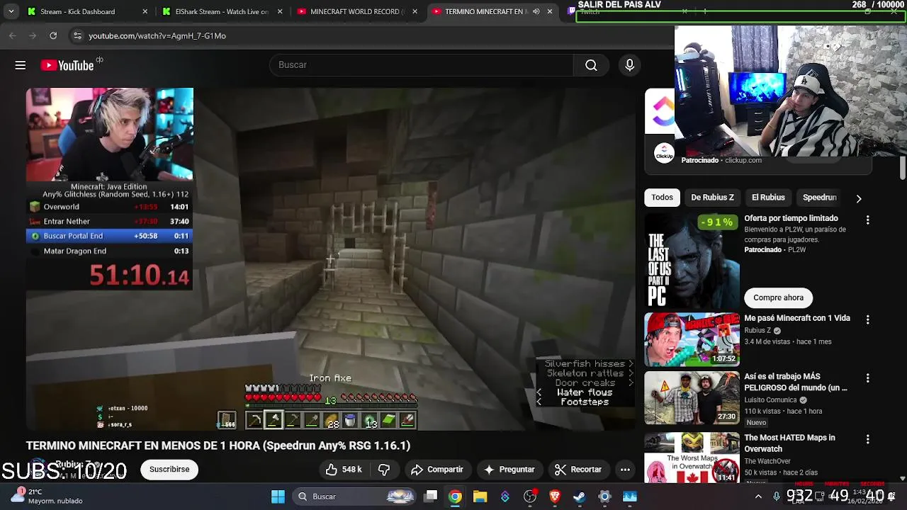Click the Luisito Comunica channel name
Viewport: 907px width, 510px height.
pyautogui.click(x=770, y=400)
